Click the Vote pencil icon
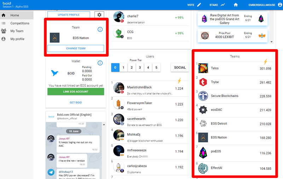The height and width of the screenshot is (179, 283). (199, 5)
